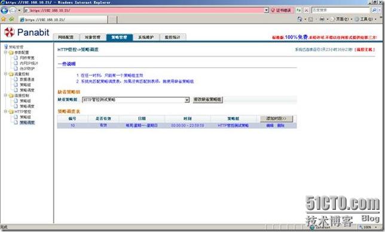Select highlighted 策略调度 under HTTP管控
Screen dimensions: 385x232
point(27,122)
